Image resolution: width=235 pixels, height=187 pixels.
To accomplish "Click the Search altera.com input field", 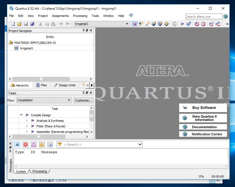I will tap(204, 16).
